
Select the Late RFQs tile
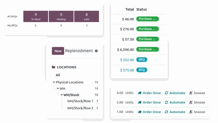click(87, 16)
